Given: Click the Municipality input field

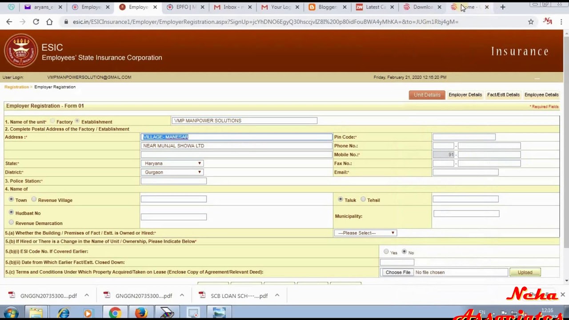Looking at the screenshot, I should [466, 214].
